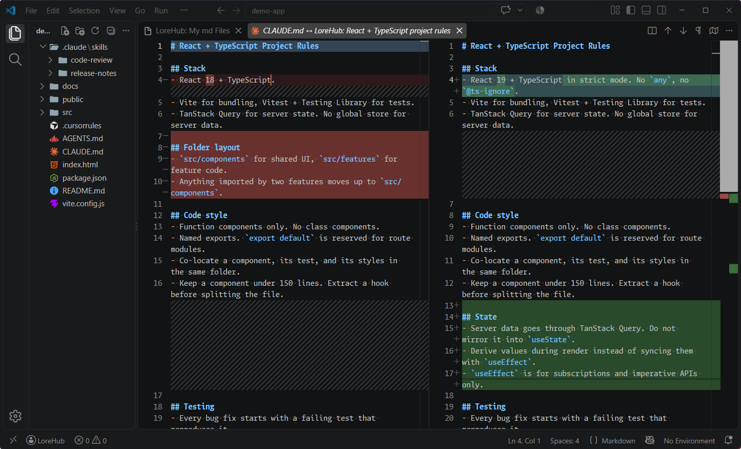Open the remote window indicator in status bar
The width and height of the screenshot is (741, 449).
13,440
